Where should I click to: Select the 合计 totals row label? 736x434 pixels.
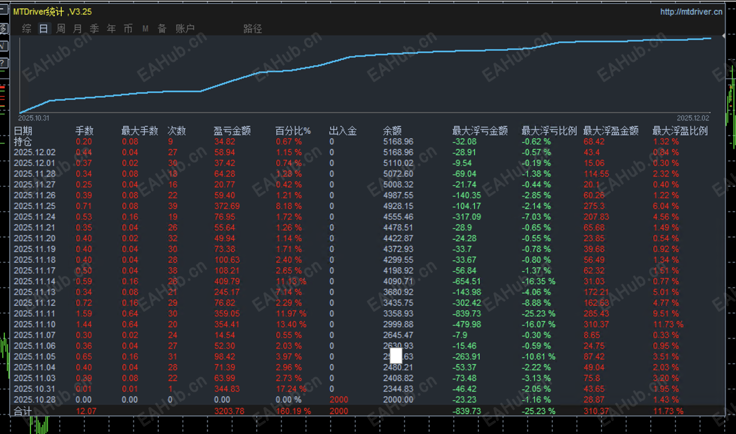[x=23, y=411]
